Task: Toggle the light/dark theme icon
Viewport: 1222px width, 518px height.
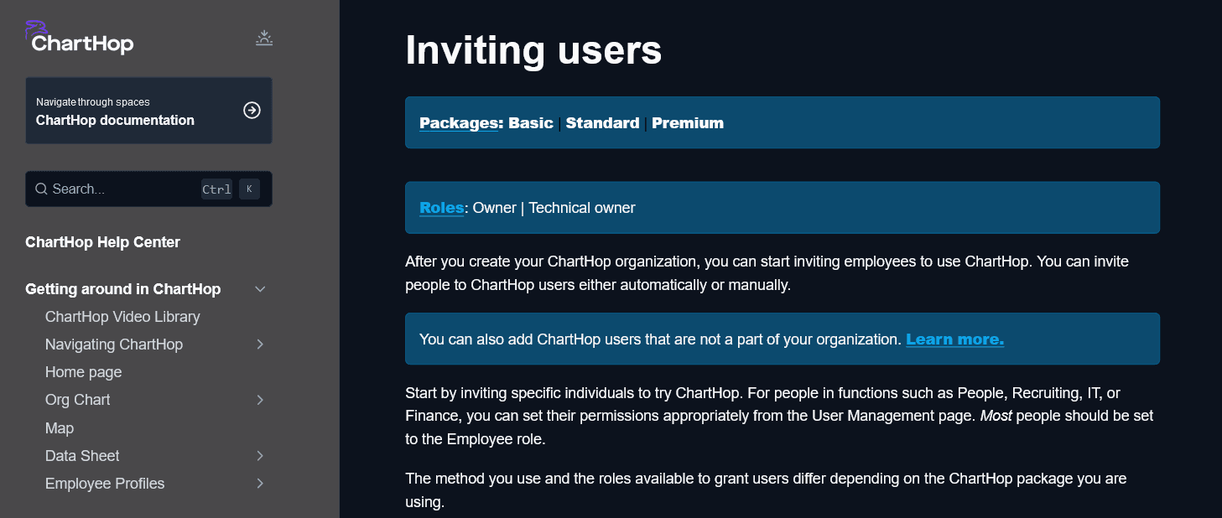Action: point(264,38)
